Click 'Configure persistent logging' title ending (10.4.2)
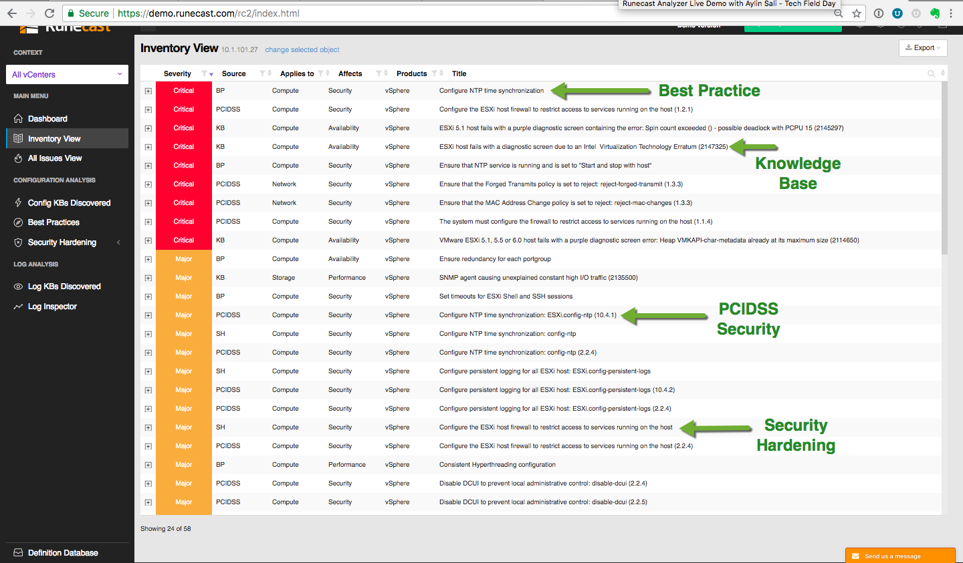Screen dimensions: 963x563 tap(557, 390)
